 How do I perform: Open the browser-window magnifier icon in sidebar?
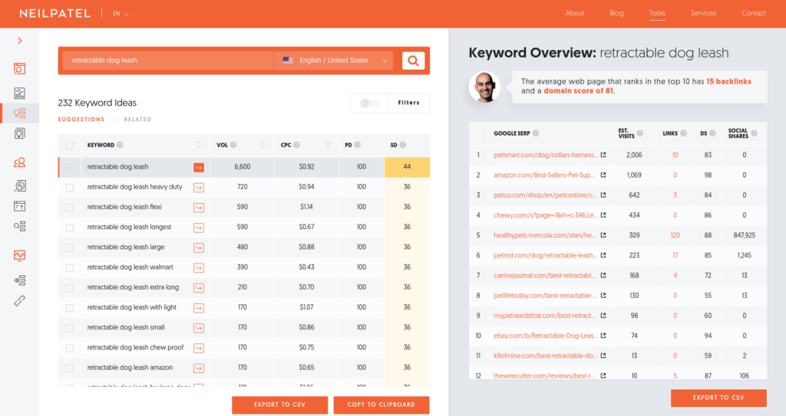coord(19,69)
